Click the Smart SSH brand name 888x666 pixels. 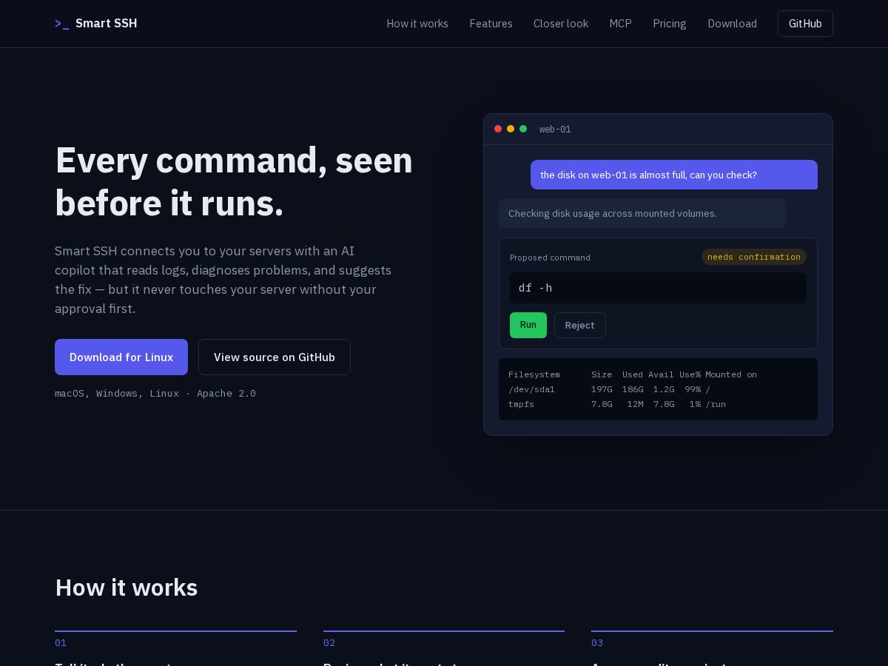[106, 24]
